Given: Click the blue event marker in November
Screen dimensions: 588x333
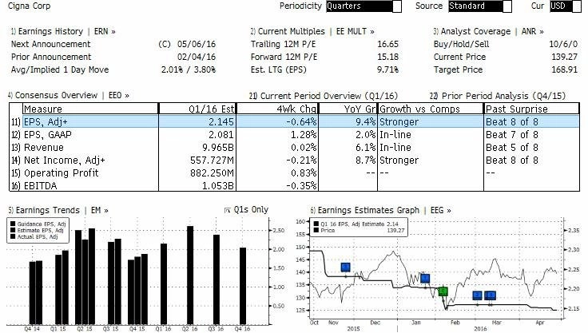Looking at the screenshot, I should click(345, 267).
